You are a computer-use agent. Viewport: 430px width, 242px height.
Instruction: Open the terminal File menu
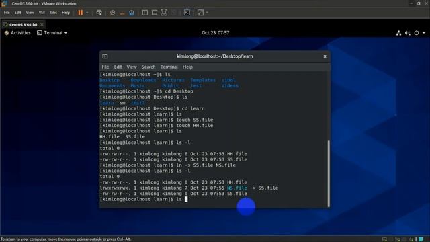(x=105, y=67)
